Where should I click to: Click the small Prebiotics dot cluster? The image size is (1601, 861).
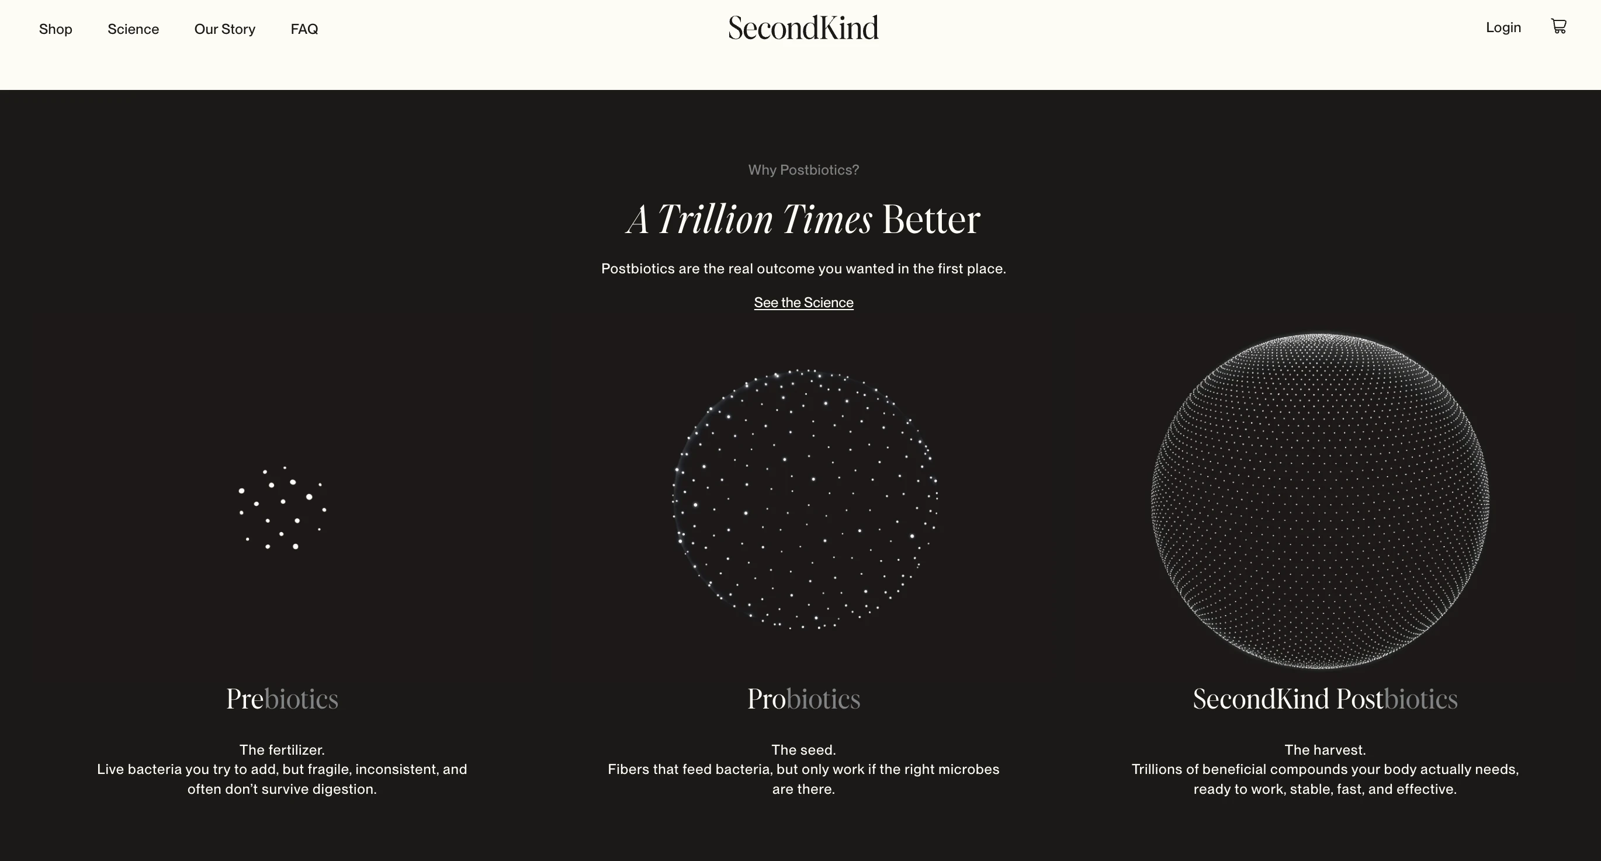[282, 508]
